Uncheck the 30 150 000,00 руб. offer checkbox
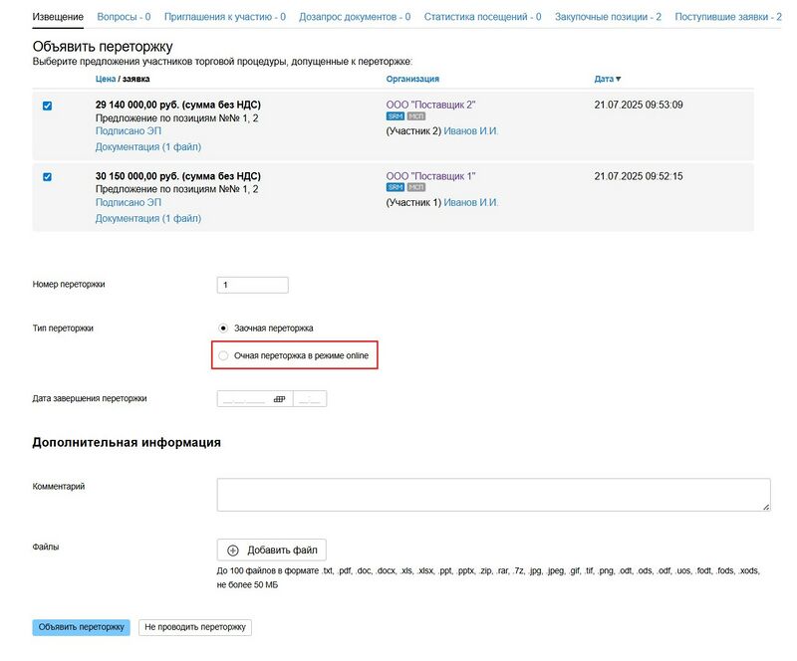The height and width of the screenshot is (661, 797). [48, 177]
